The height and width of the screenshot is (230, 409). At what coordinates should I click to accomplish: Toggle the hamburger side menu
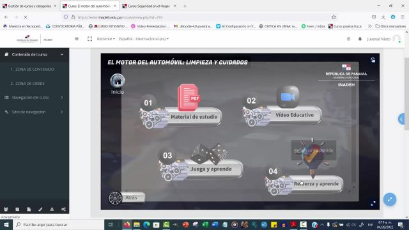77,39
